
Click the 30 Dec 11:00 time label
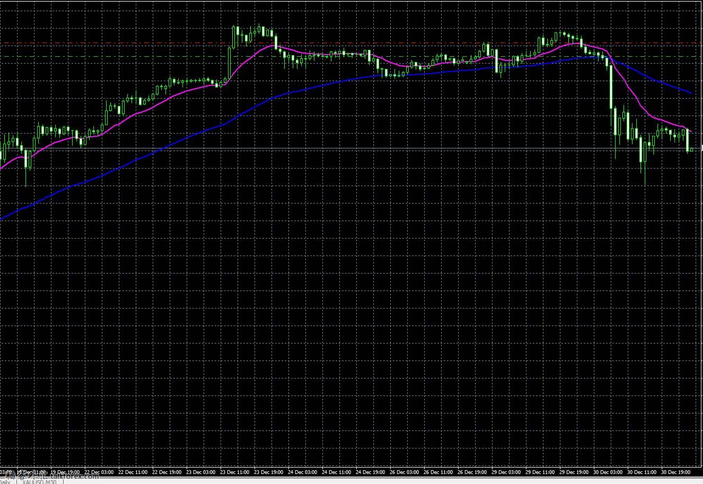[642, 472]
